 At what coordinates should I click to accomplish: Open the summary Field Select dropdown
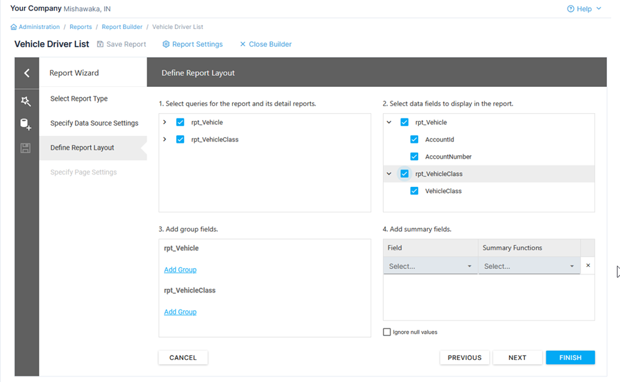pos(430,266)
